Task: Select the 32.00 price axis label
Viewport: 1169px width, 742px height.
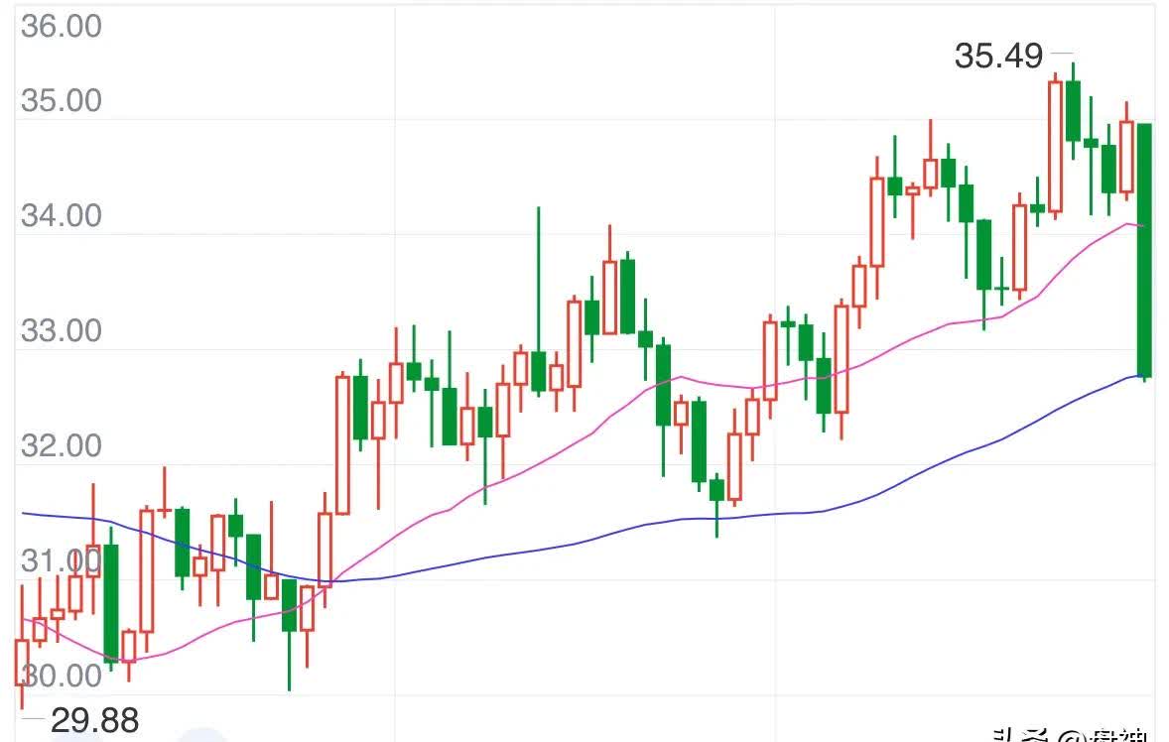Action: pyautogui.click(x=61, y=445)
